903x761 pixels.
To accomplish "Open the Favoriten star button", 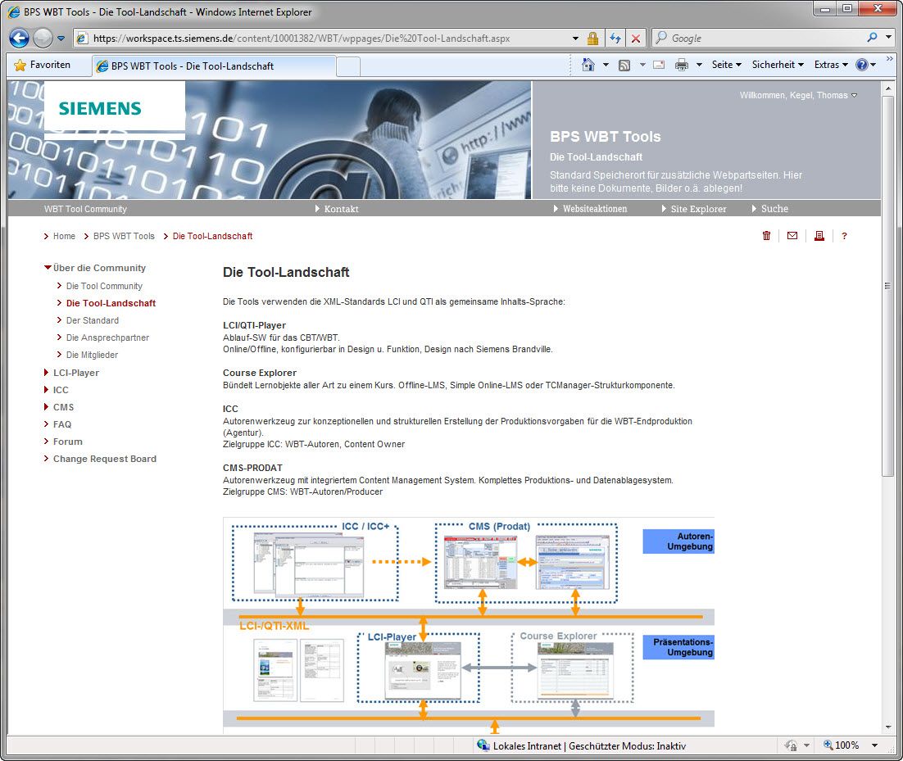I will tap(43, 65).
